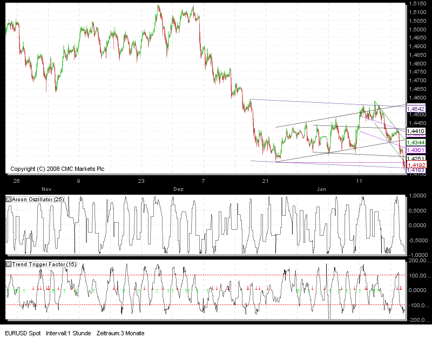Image resolution: width=432 pixels, height=338 pixels.
Task: Close the Aroon Oszillator (25) indicator panel
Action: coord(8,199)
